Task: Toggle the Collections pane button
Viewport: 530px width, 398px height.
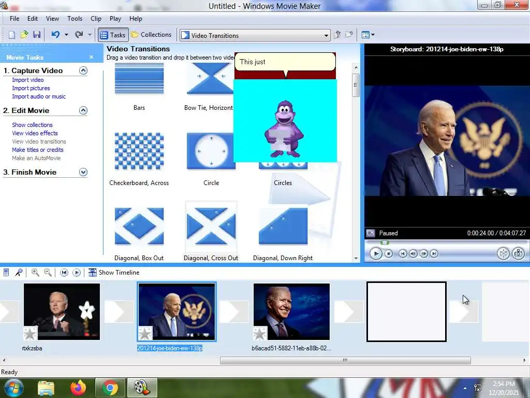Action: 151,35
